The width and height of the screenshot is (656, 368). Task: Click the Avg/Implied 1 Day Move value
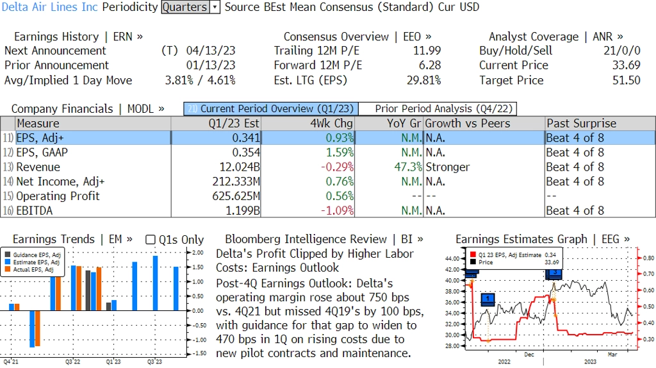(200, 80)
